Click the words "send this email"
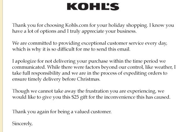Viewport: 185px width, 132px height. (114, 49)
